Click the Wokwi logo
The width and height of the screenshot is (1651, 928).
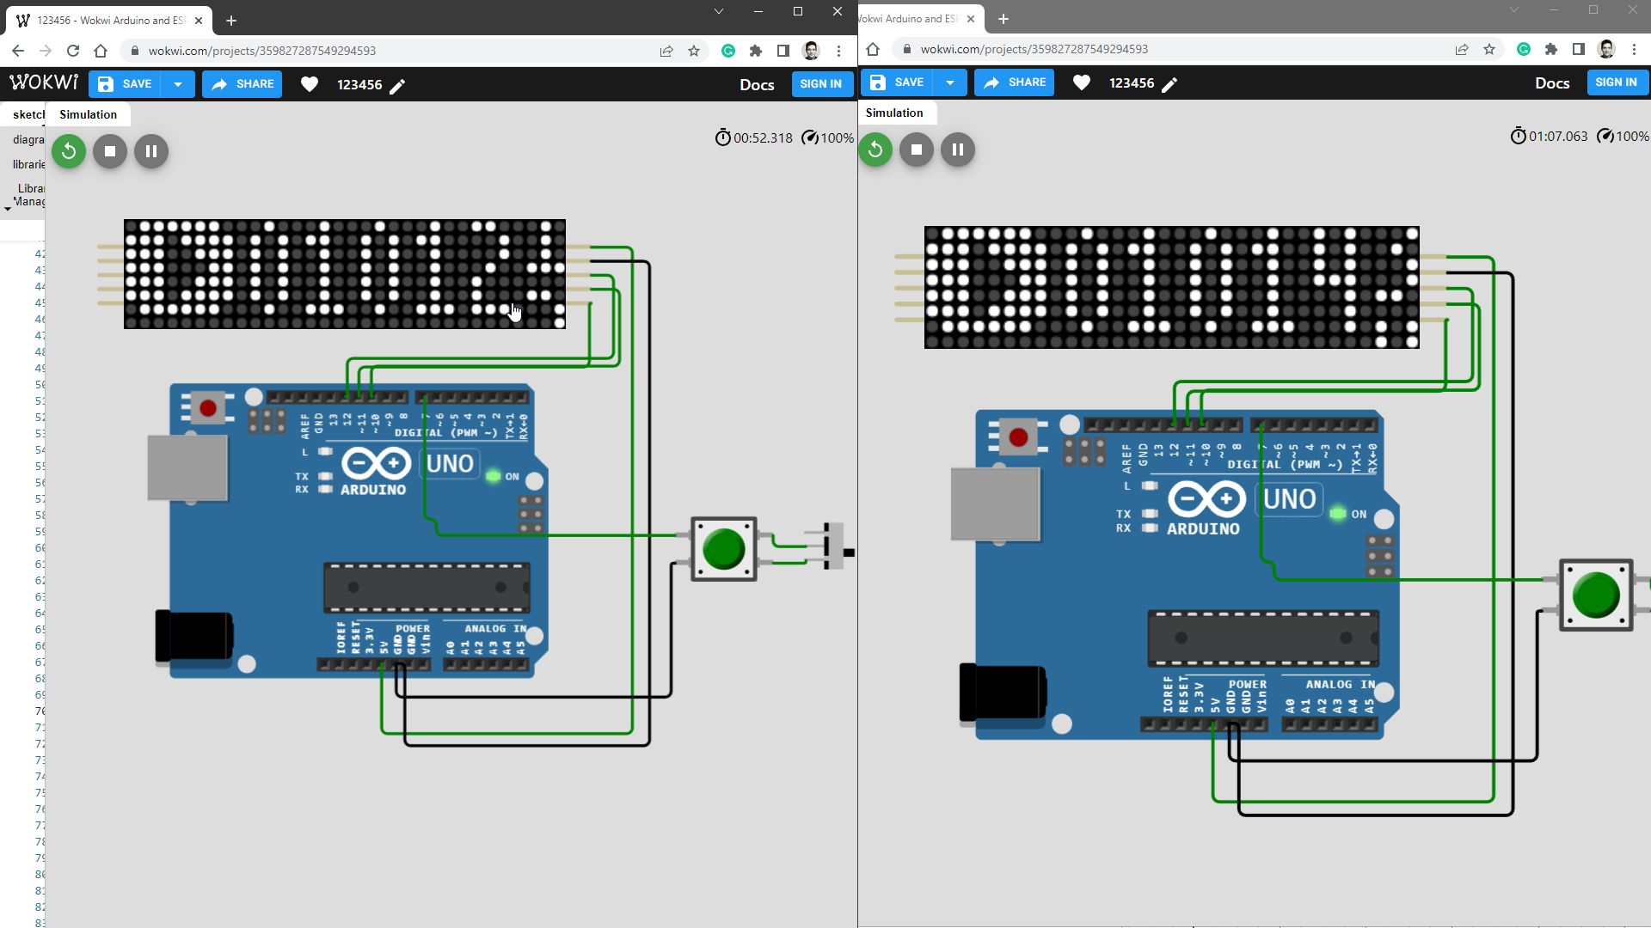pos(43,82)
